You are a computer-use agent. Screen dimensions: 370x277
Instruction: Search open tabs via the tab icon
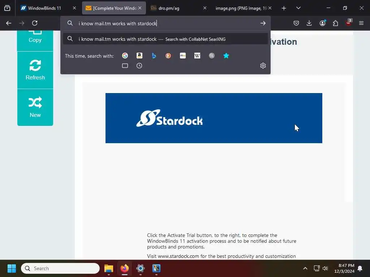click(125, 66)
